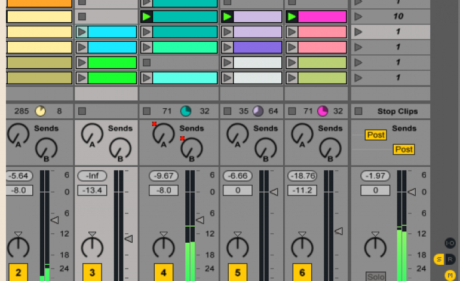The height and width of the screenshot is (281, 460).
Task: Toggle the I-O section visibility button
Action: pos(450,243)
